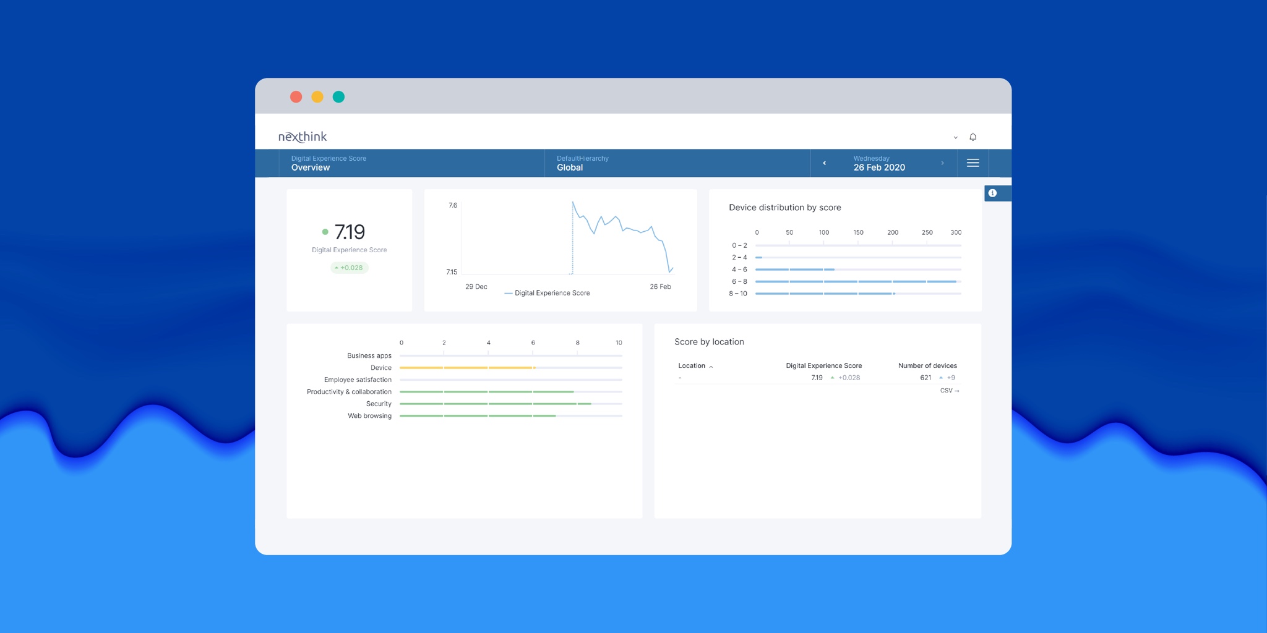Click the blue up arrow beside the 621 device count
This screenshot has height=633, width=1267.
[941, 377]
